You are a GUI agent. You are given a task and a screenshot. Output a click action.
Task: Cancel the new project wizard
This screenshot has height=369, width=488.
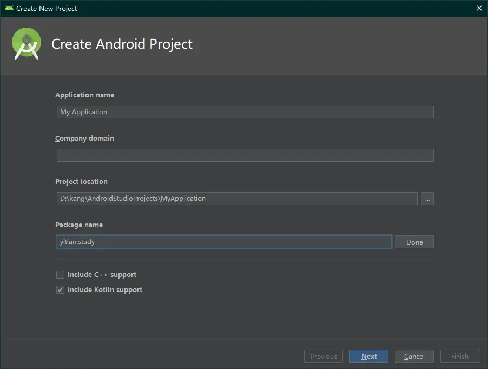tap(414, 356)
